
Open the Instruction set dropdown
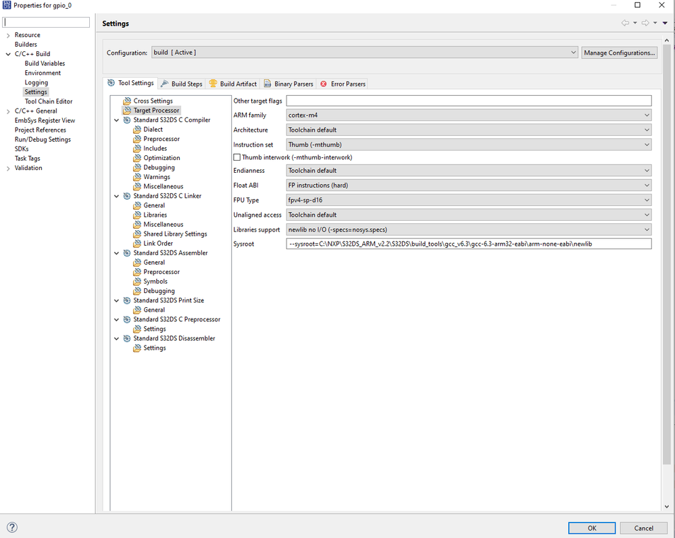click(468, 145)
